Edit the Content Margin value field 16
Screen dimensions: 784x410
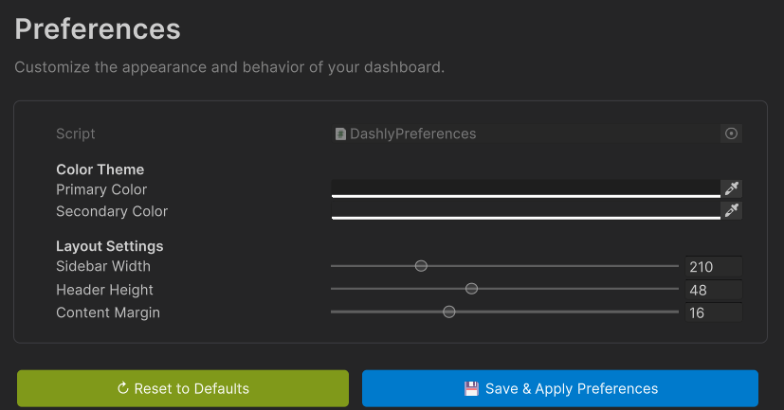coord(712,312)
